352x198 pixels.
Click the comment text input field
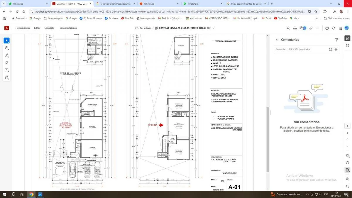[x=307, y=50]
